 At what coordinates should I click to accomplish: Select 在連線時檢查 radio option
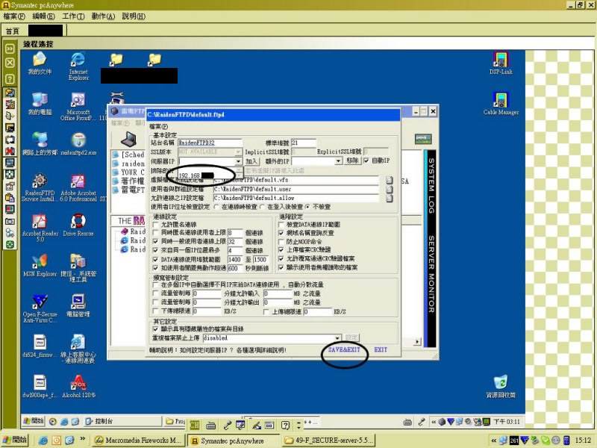(216, 207)
